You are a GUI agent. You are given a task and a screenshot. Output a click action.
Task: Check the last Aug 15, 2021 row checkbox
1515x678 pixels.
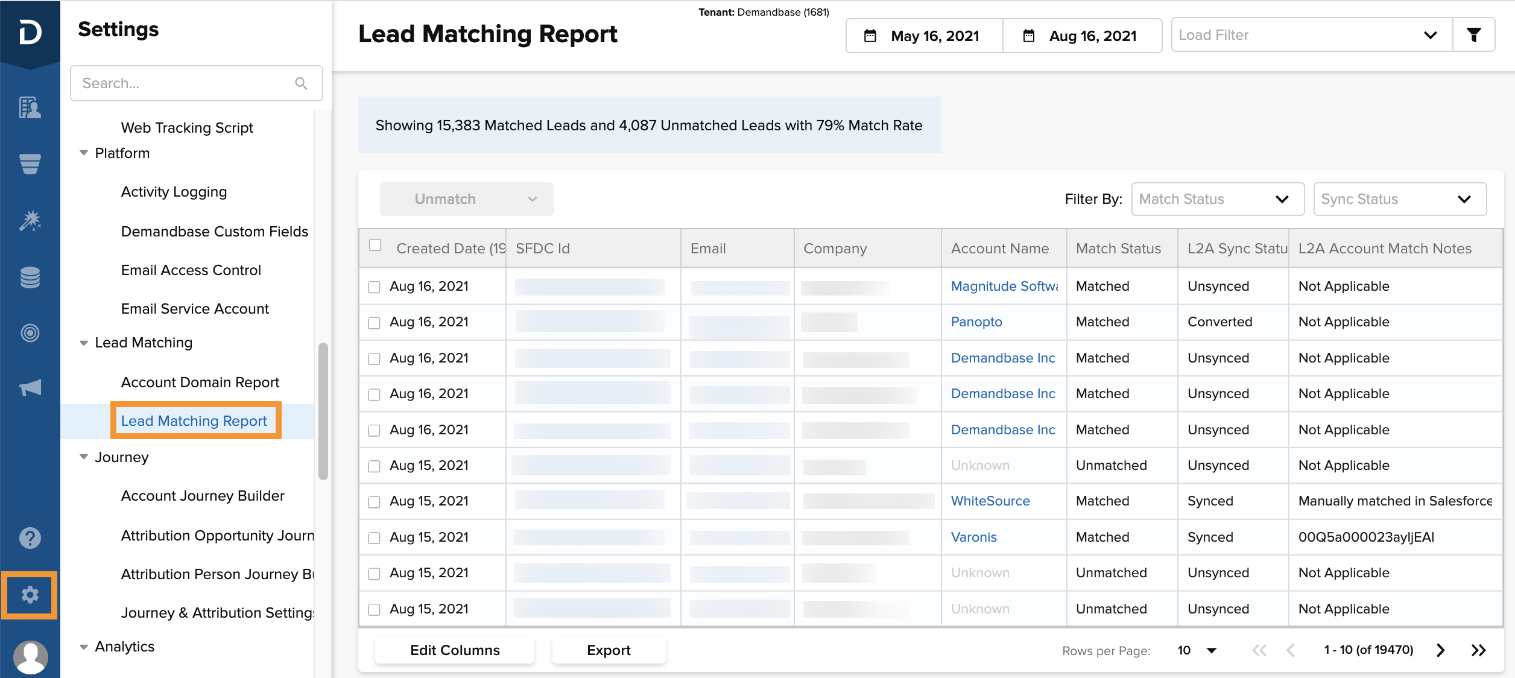[374, 609]
